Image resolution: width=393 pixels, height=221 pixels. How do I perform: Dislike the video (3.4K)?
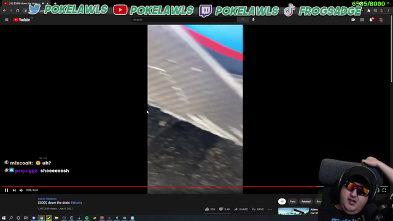coord(224,209)
